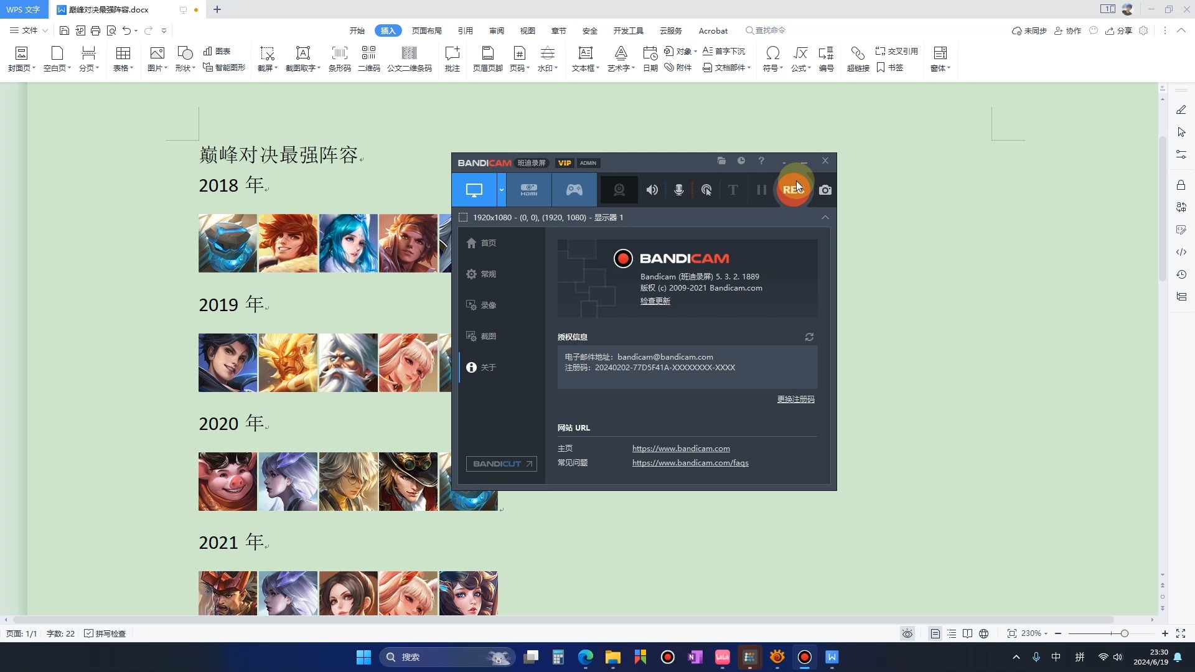This screenshot has width=1195, height=672.
Task: Insert the date (日期)
Action: point(650,59)
